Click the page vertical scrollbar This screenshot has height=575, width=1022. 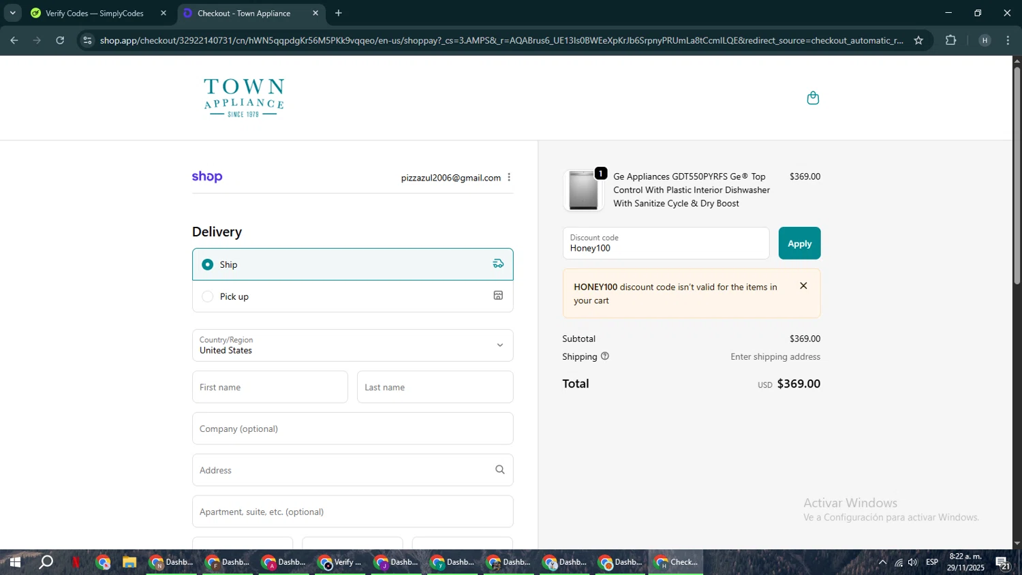pyautogui.click(x=1017, y=177)
